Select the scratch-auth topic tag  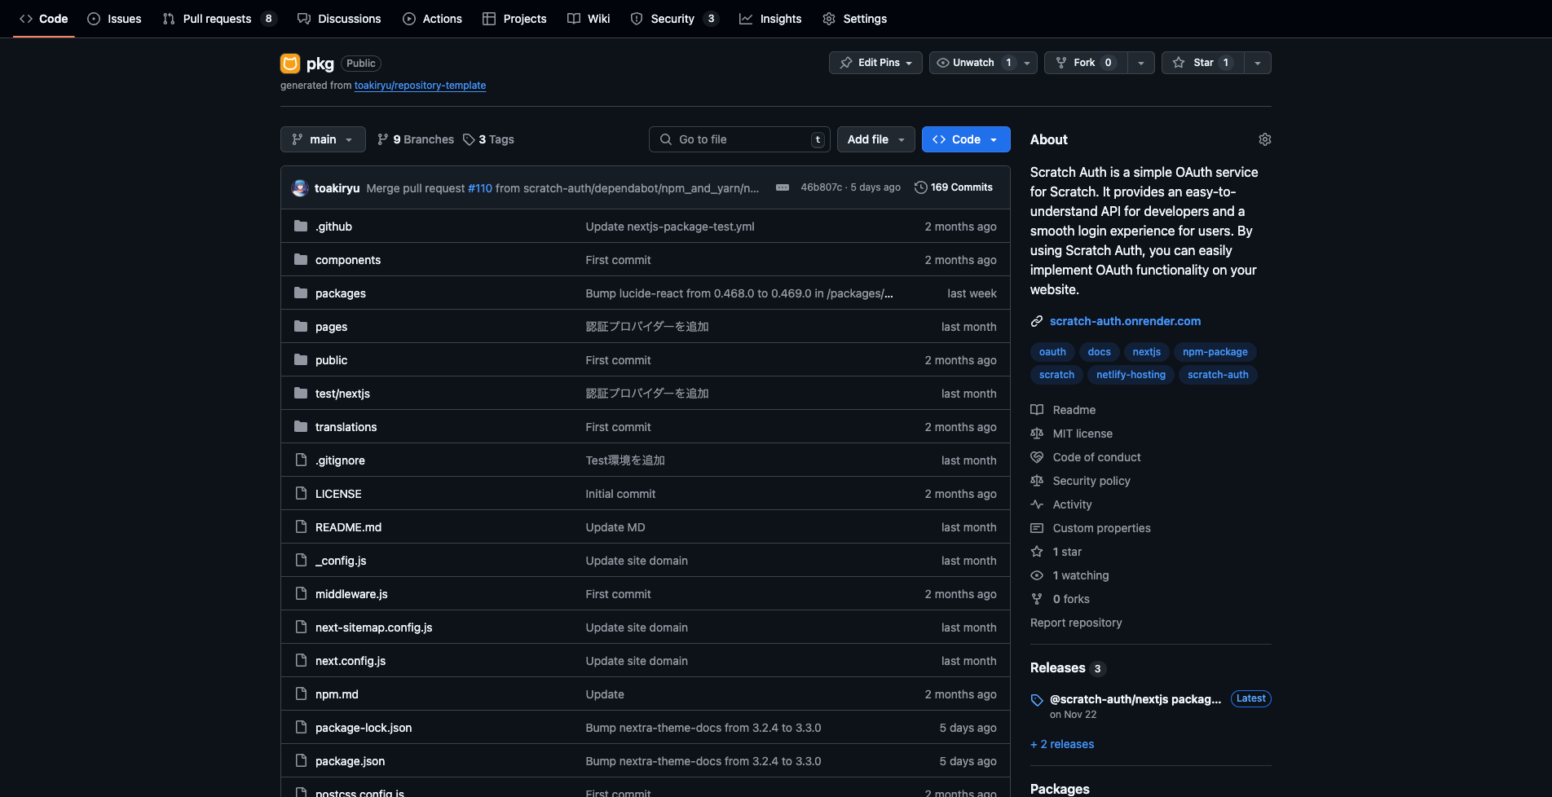click(x=1218, y=375)
